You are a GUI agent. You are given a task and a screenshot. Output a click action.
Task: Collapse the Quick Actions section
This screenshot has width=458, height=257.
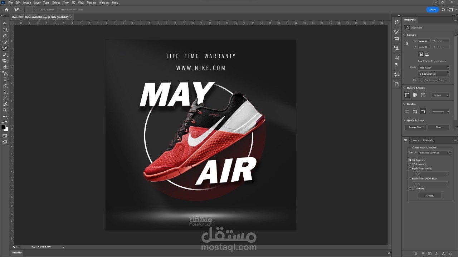(x=405, y=120)
